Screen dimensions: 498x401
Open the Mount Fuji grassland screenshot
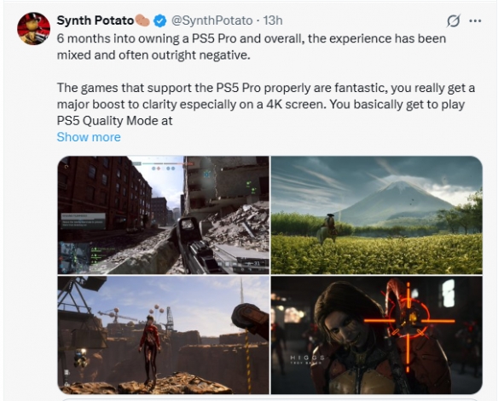(376, 215)
